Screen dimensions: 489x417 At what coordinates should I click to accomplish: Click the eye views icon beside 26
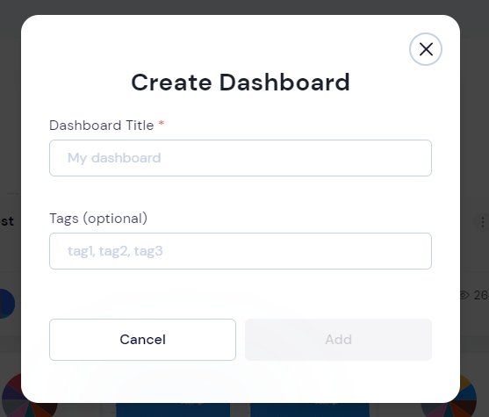pyautogui.click(x=464, y=295)
